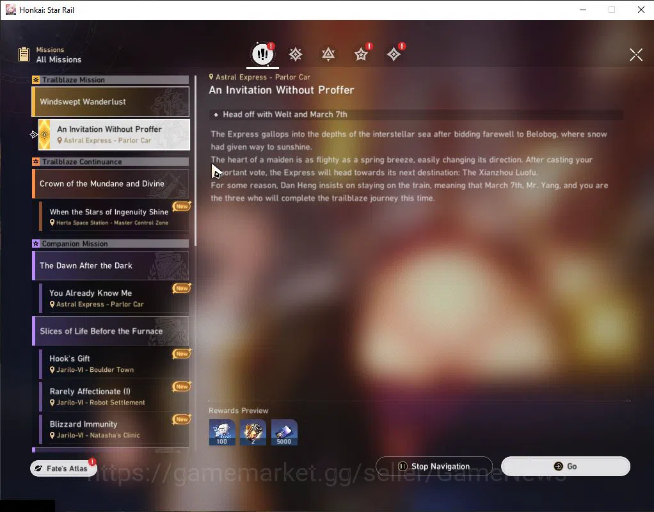Click the Fate's Atlas planet icon
This screenshot has width=654, height=512.
tap(39, 468)
